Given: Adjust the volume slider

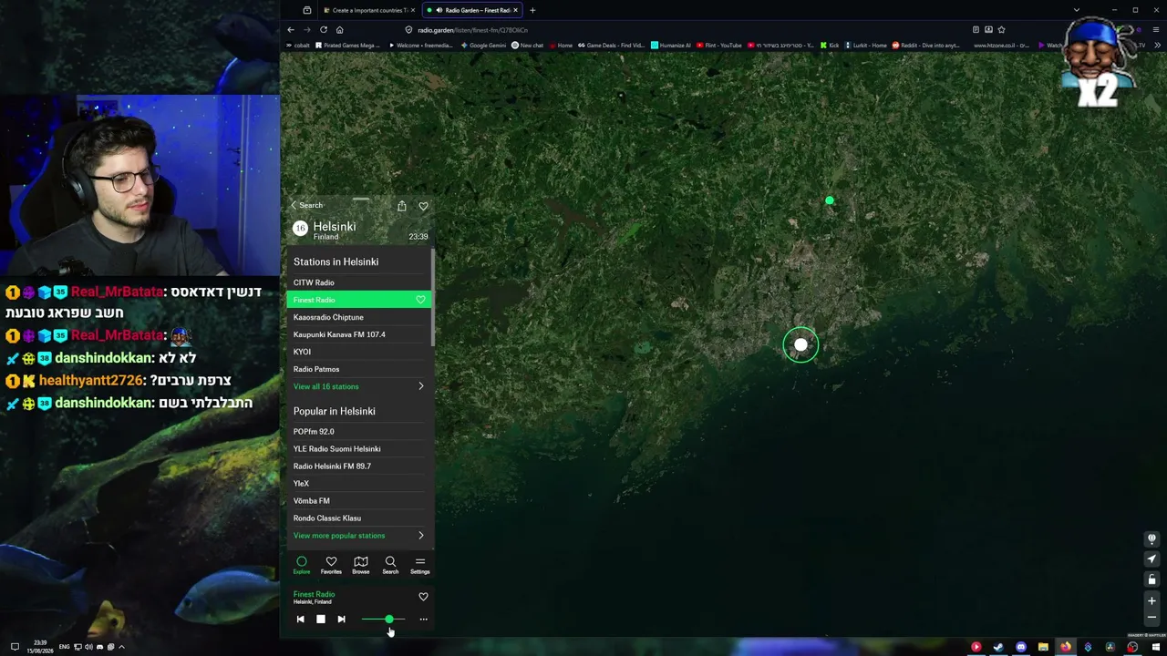Looking at the screenshot, I should [383, 620].
